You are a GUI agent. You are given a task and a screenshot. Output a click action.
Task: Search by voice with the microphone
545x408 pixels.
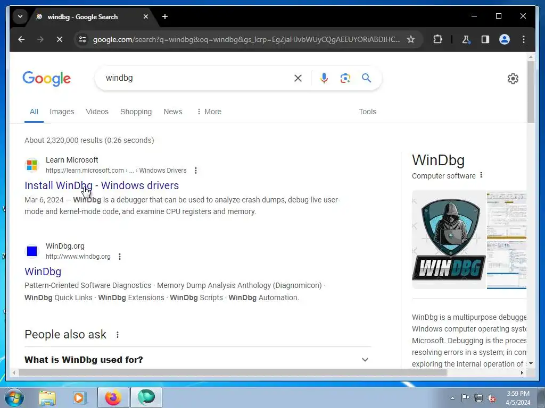[324, 78]
